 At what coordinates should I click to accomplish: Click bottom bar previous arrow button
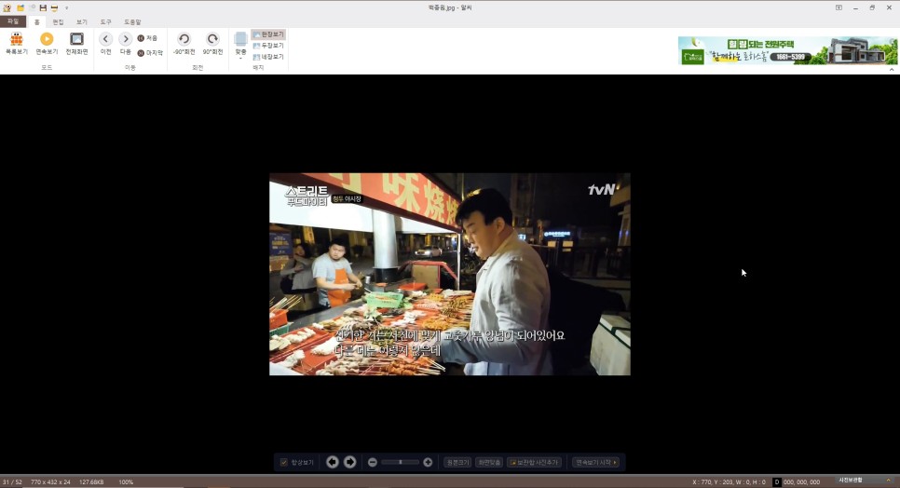(332, 462)
